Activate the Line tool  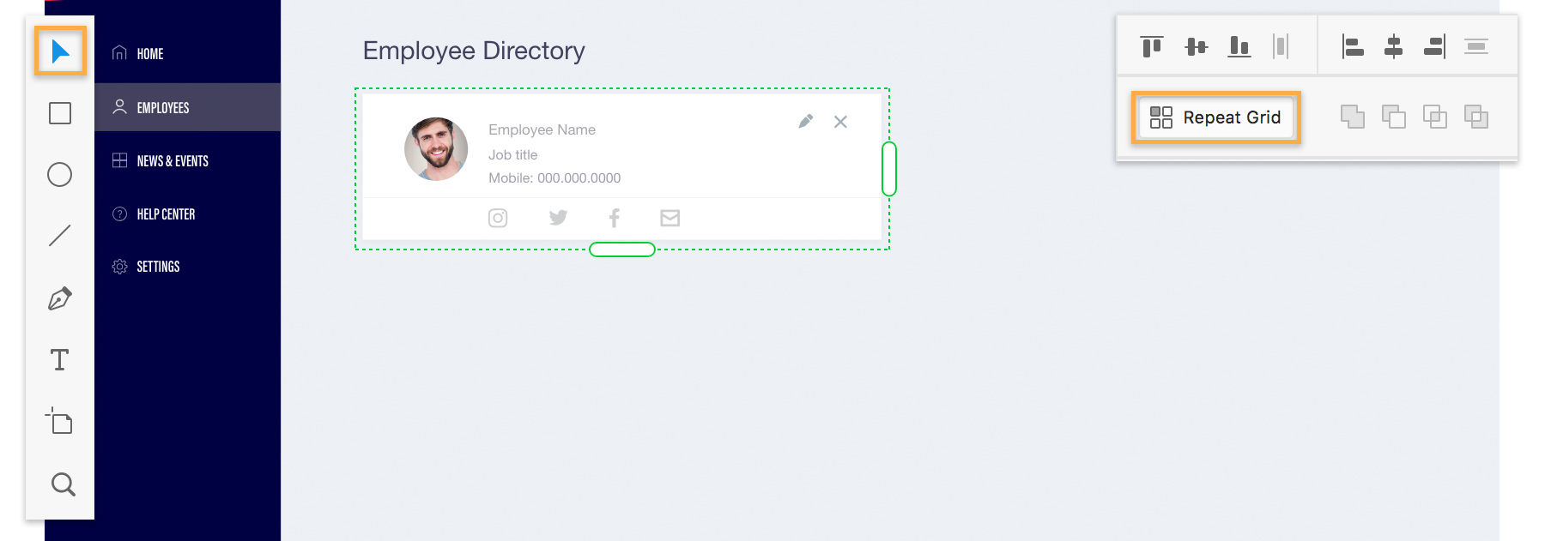click(60, 236)
